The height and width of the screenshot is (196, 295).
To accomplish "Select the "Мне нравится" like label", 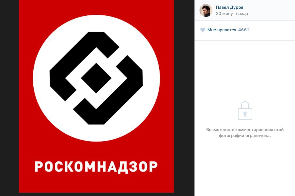I will pyautogui.click(x=222, y=30).
